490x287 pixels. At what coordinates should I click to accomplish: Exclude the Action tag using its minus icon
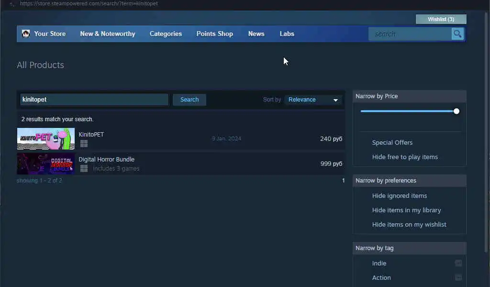tap(458, 277)
